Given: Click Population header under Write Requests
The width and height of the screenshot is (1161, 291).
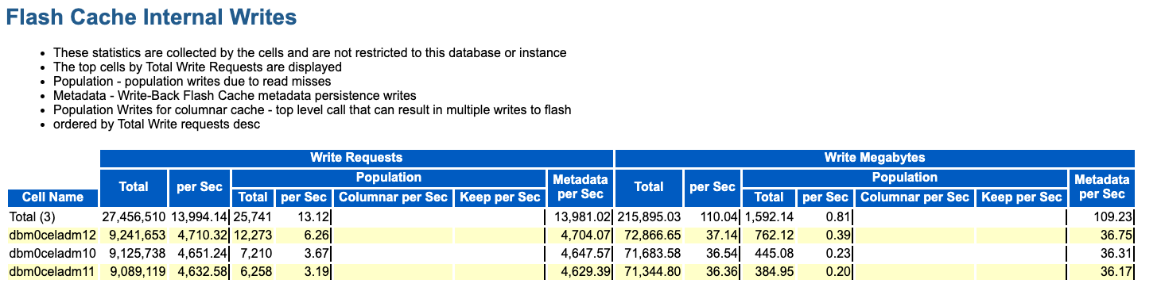Looking at the screenshot, I should click(x=389, y=178).
